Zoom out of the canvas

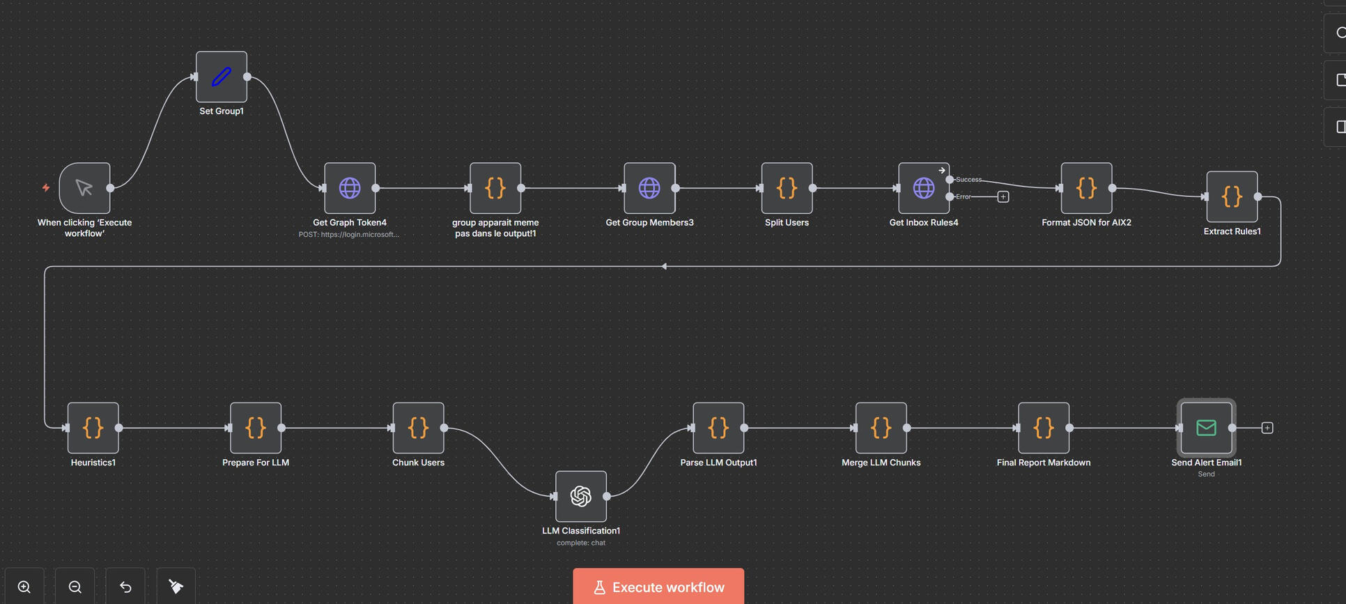coord(75,587)
